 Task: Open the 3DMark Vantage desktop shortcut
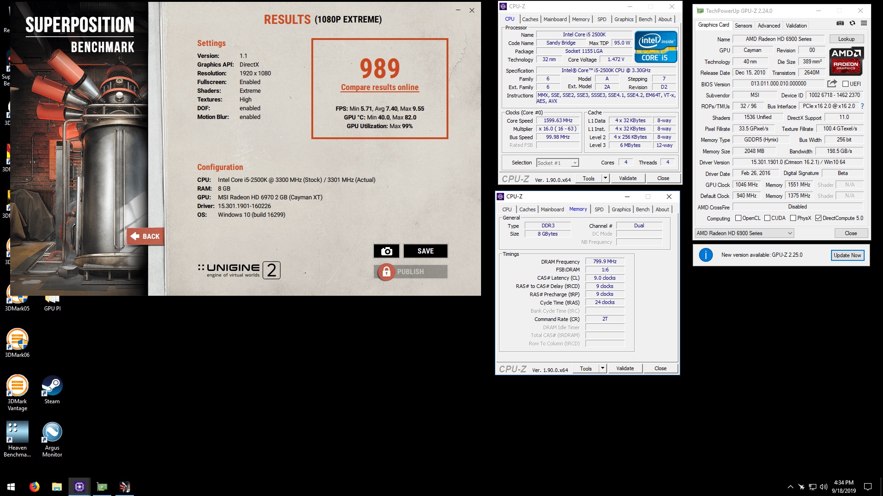click(17, 393)
